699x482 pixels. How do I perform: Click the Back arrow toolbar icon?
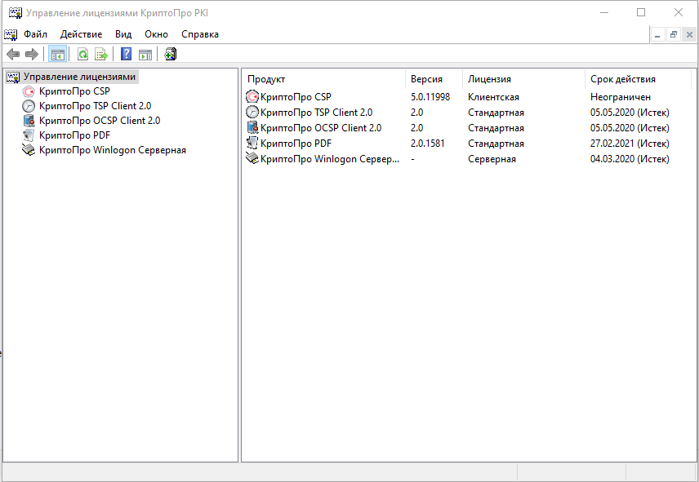[x=12, y=55]
